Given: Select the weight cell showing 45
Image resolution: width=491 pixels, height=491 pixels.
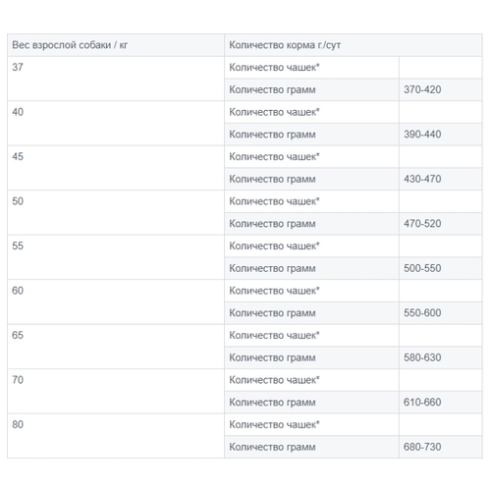Looking at the screenshot, I should click(116, 168).
